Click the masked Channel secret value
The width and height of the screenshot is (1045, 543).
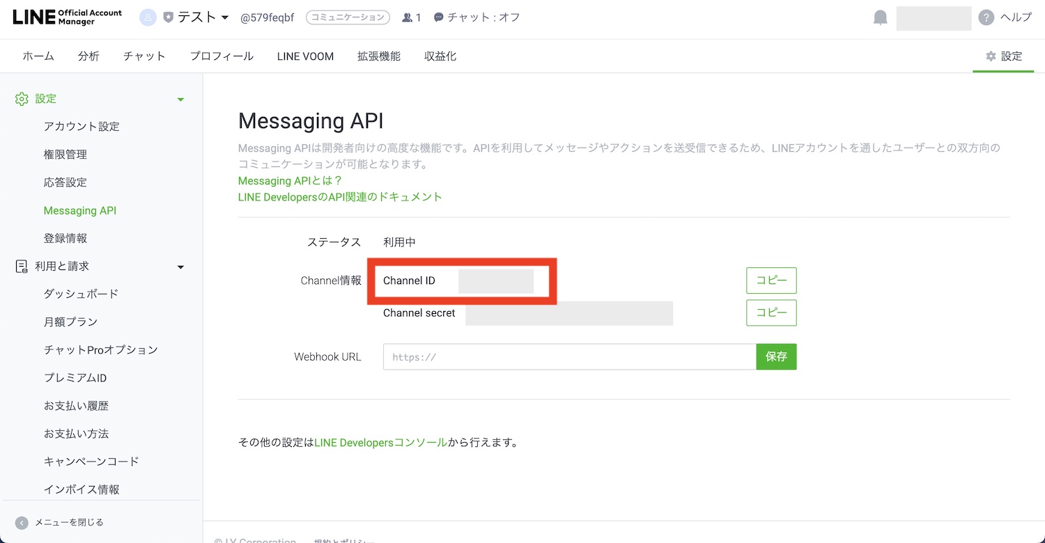coord(569,313)
